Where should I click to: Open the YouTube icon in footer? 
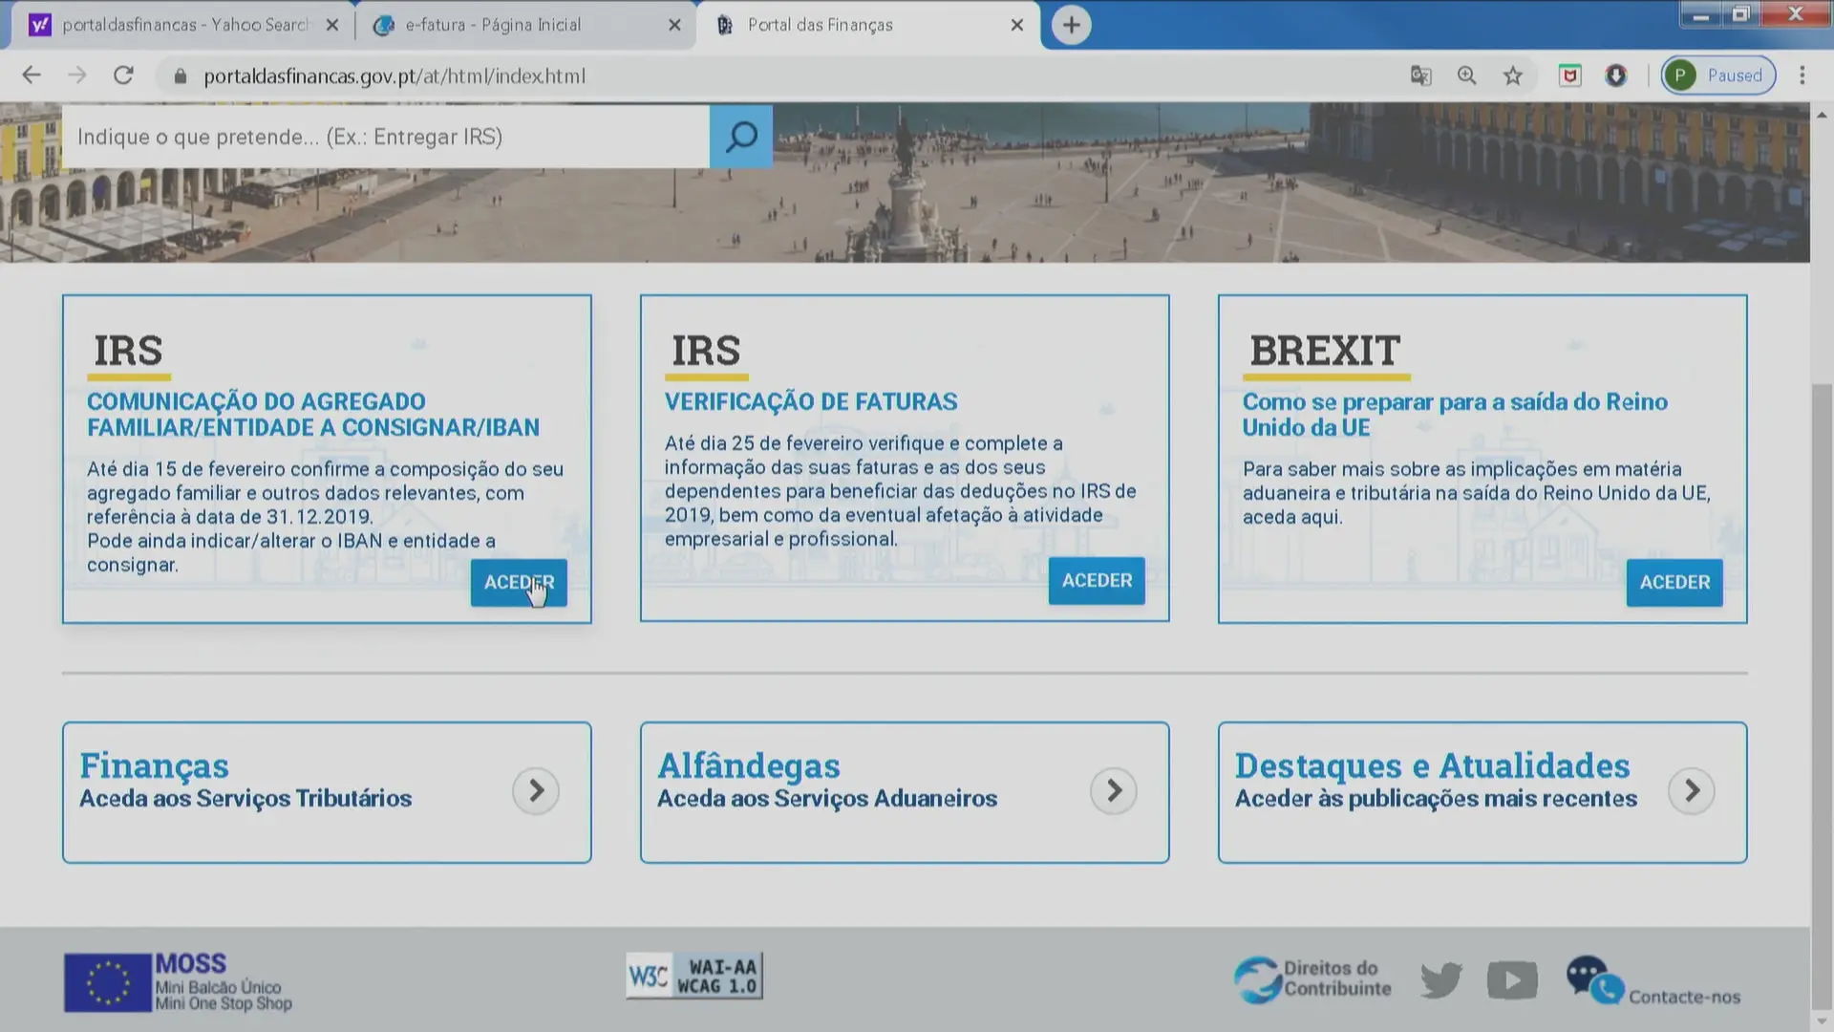(x=1512, y=979)
